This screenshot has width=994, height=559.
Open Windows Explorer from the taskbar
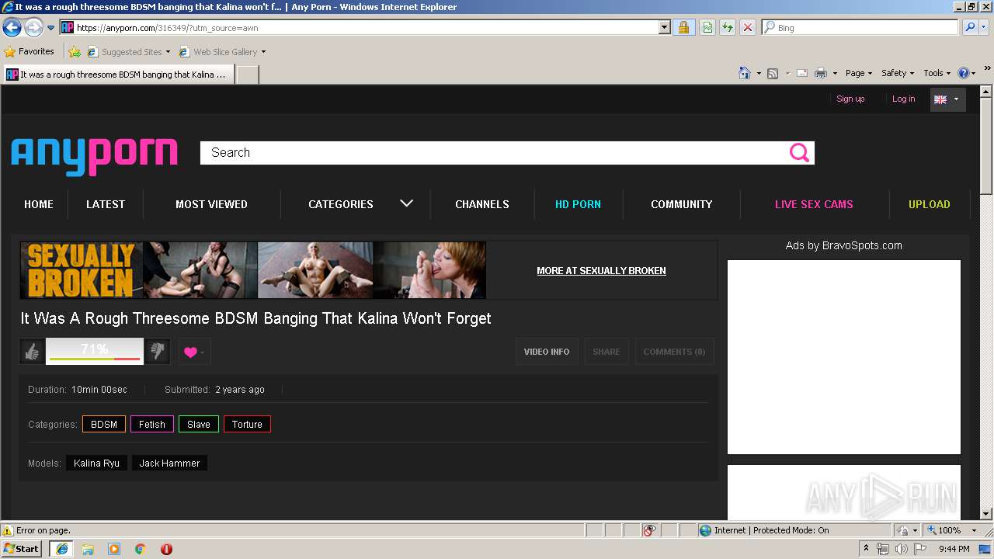pyautogui.click(x=88, y=549)
